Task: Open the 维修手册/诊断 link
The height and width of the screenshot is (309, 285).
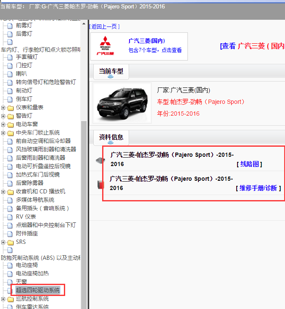Action: coord(258,188)
